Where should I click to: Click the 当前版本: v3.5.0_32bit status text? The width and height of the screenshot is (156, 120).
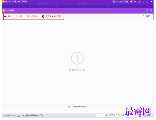(14, 116)
